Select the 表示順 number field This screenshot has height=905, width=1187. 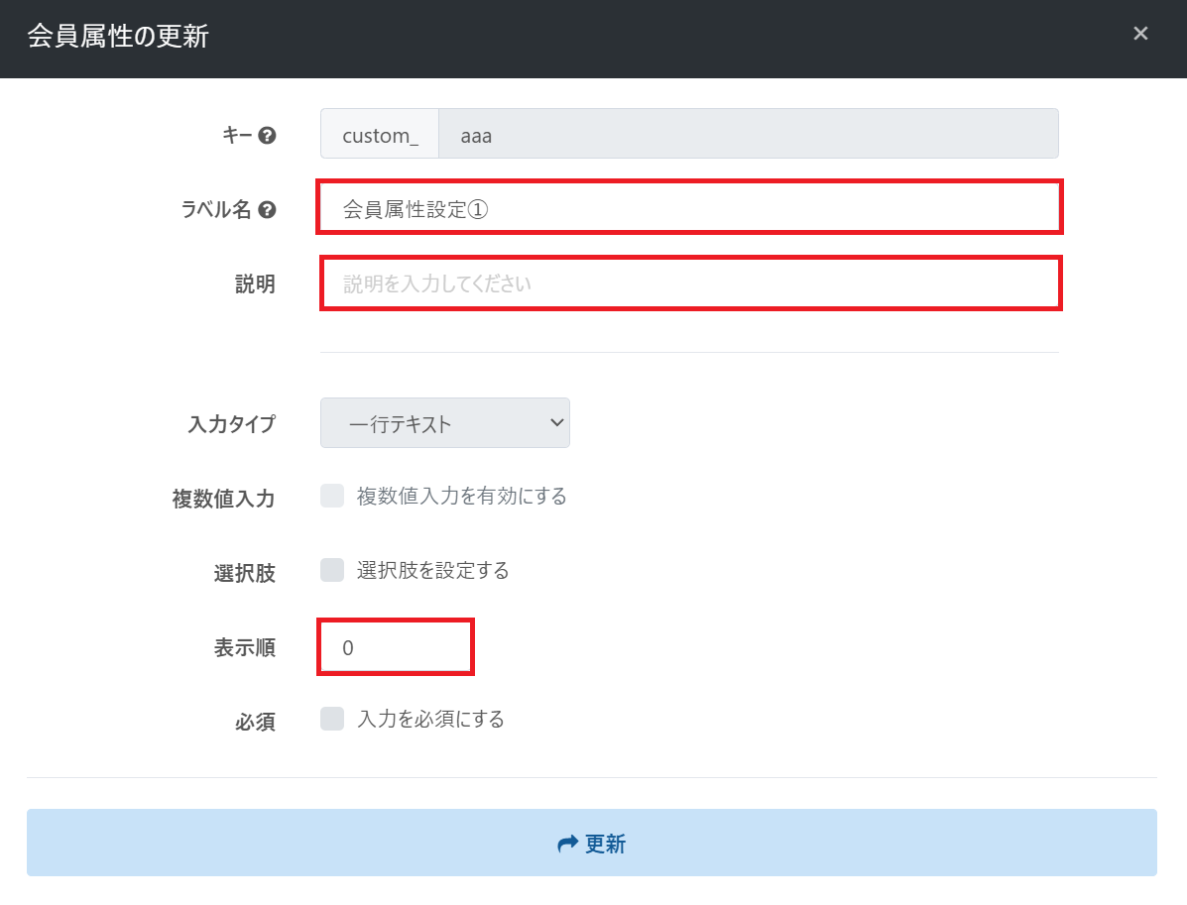coord(395,648)
